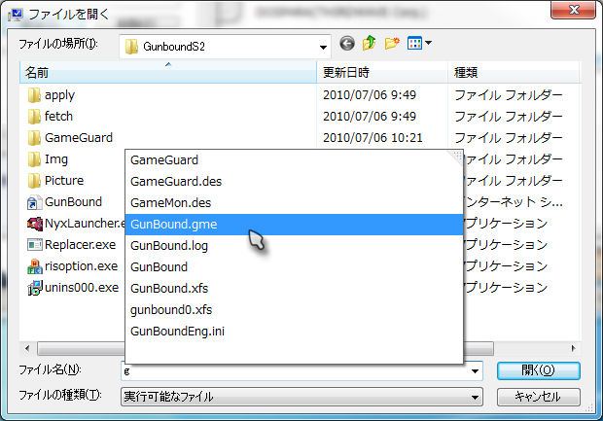Sort by 名前 column header
The width and height of the screenshot is (603, 421).
(x=168, y=72)
